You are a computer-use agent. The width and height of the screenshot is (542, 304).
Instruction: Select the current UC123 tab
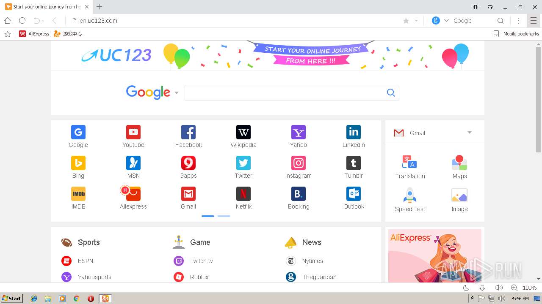(46, 7)
